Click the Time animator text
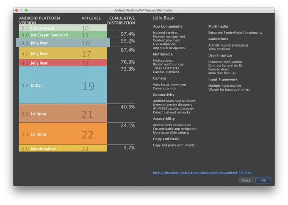The image size is (288, 205). (219, 49)
